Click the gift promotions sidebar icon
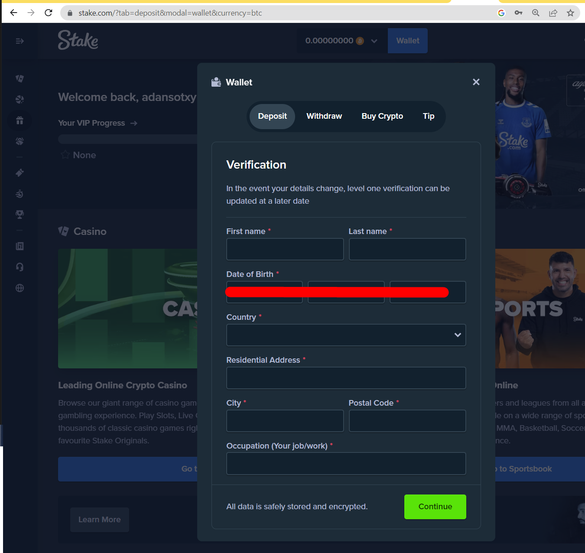585x553 pixels. click(19, 120)
